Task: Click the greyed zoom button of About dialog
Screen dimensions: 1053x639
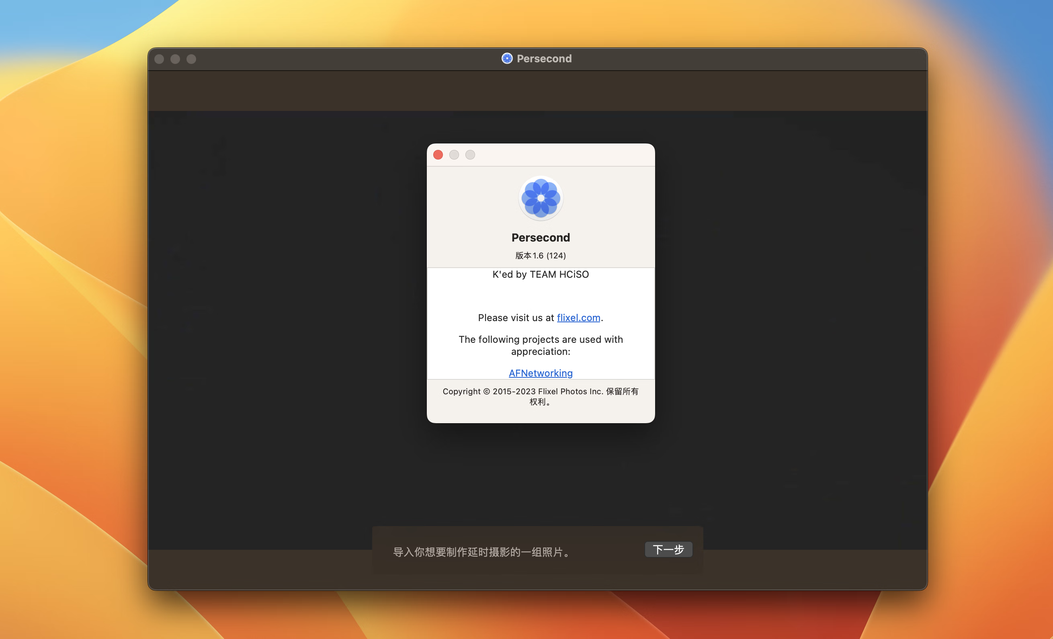Action: pos(470,155)
